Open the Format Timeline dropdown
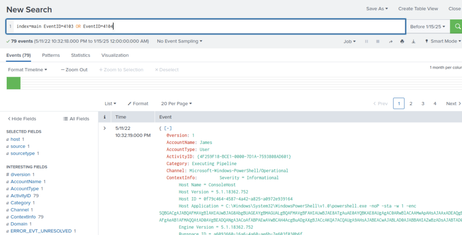Screen dimensions: 462x235 (28, 70)
